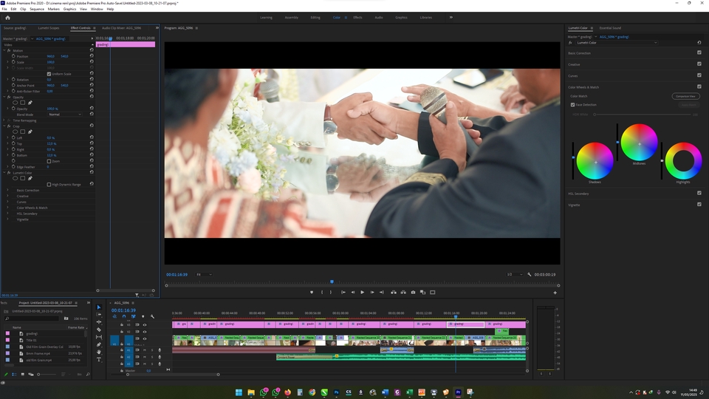Screen dimensions: 709x399
Task: Switch Project panel to List View
Action: click(x=14, y=374)
